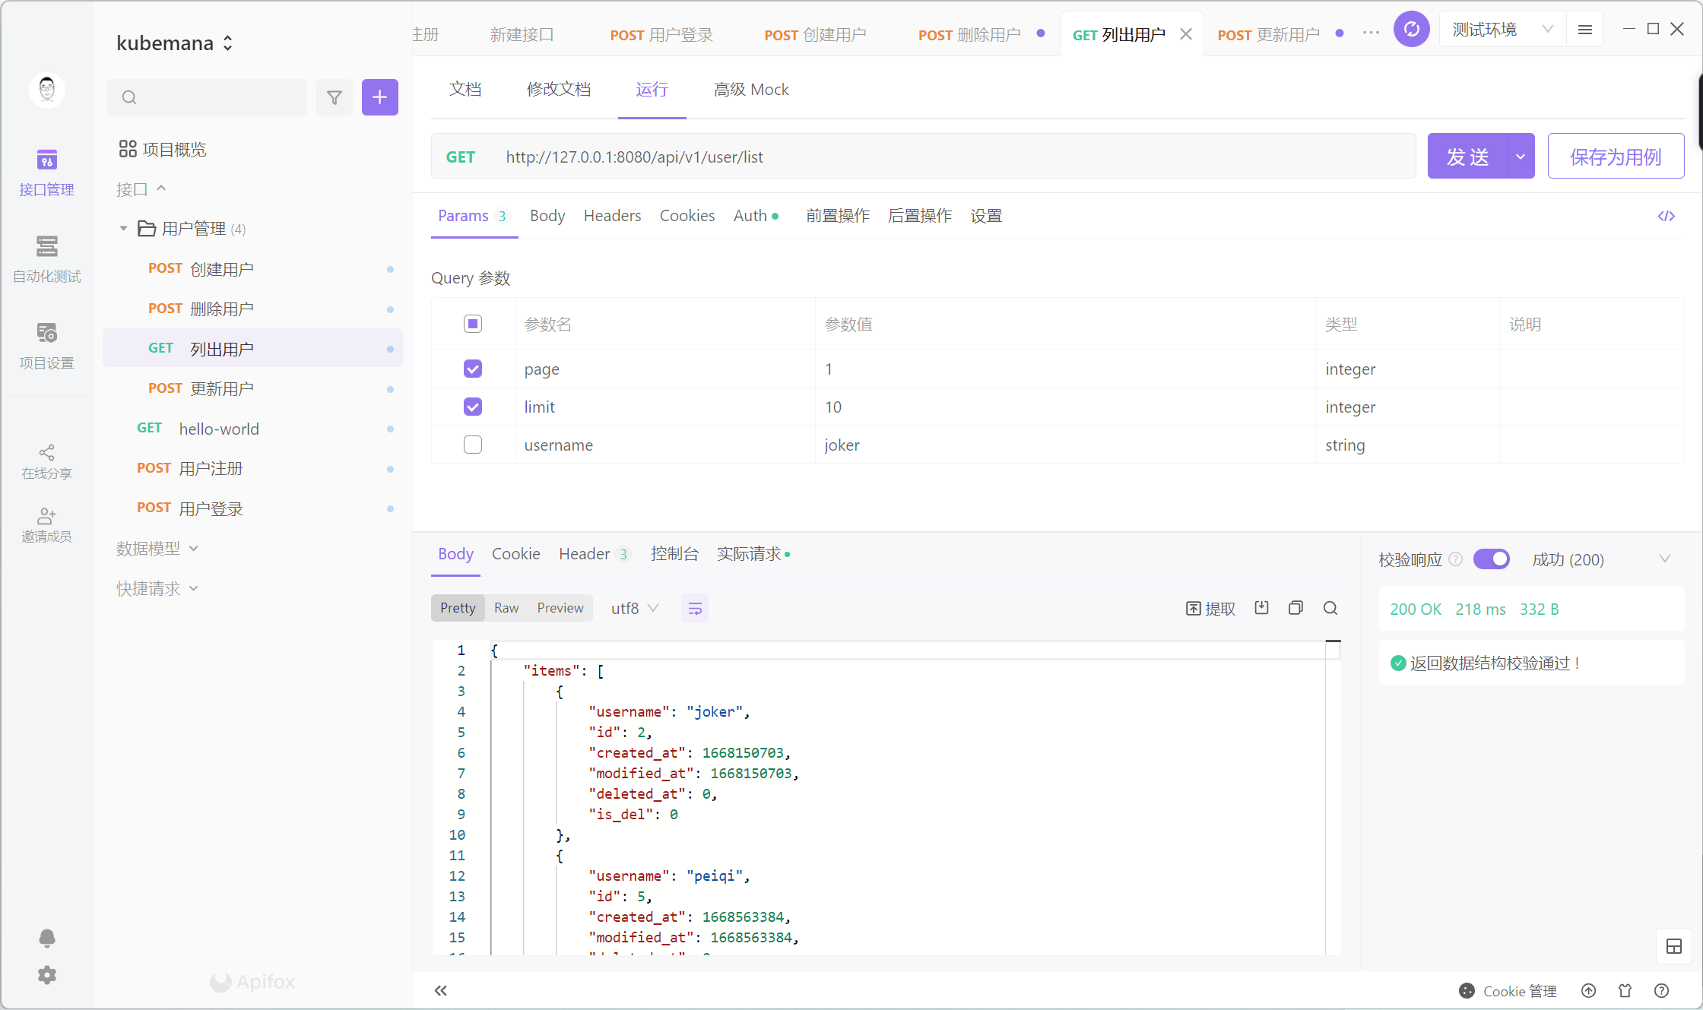Switch to the 修改文档 tab
Image resolution: width=1703 pixels, height=1010 pixels.
coord(559,90)
